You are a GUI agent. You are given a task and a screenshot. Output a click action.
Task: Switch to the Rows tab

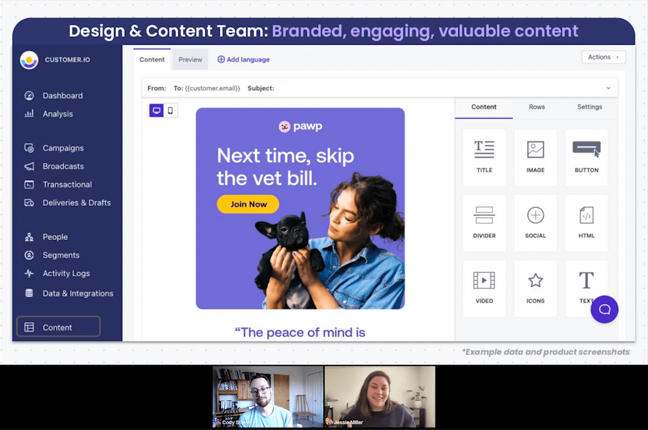(536, 107)
